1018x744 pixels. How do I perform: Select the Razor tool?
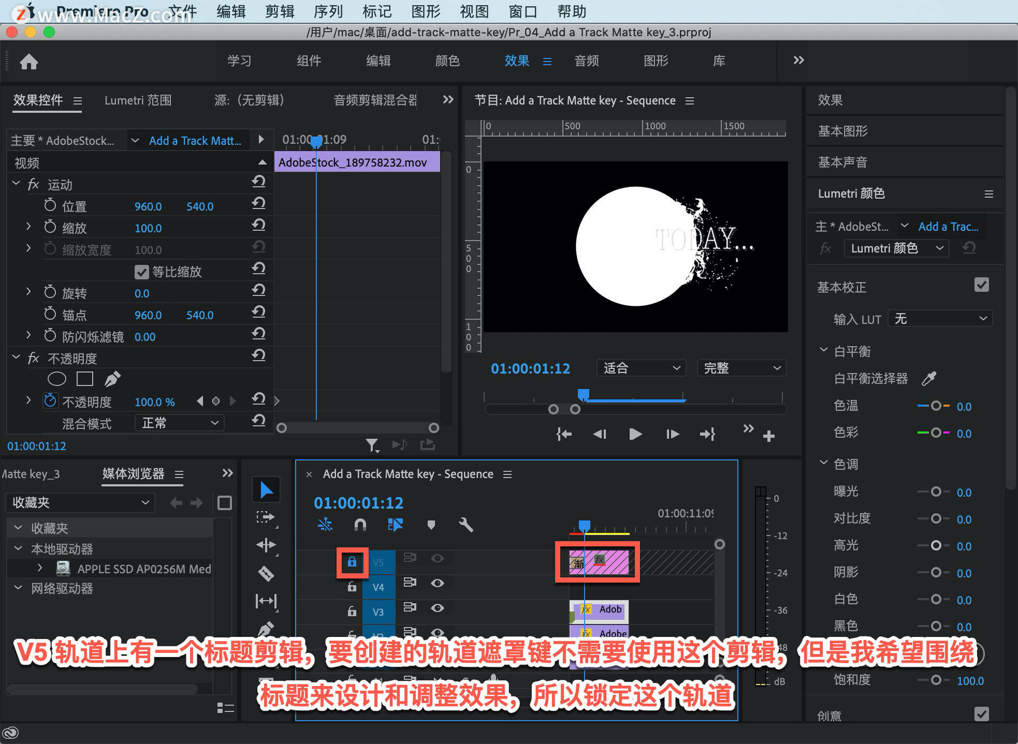(x=266, y=573)
